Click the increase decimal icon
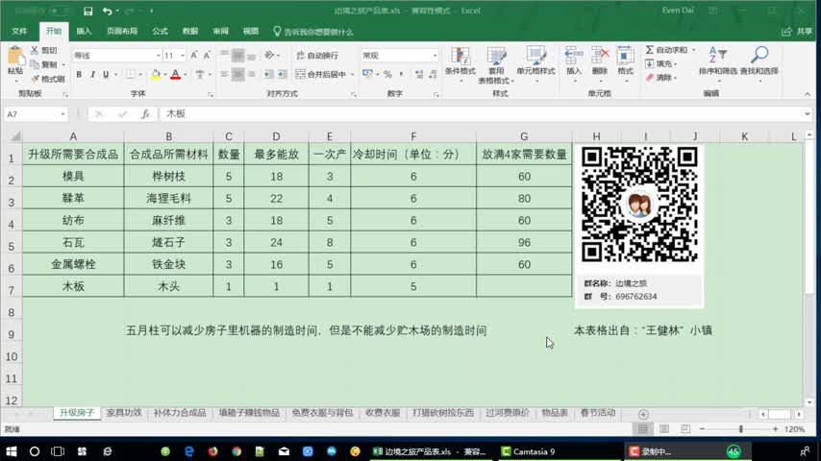Image resolution: width=821 pixels, height=461 pixels. click(419, 74)
